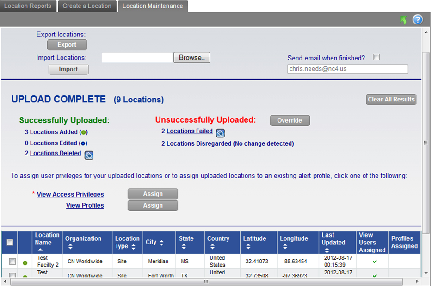432x286 pixels.
Task: Open details icon next to Locations Deleted
Action: [89, 155]
